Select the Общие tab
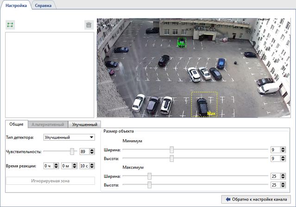 pyautogui.click(x=16, y=124)
